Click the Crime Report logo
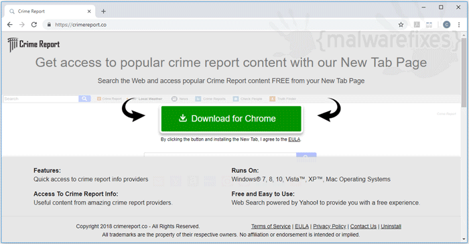The width and height of the screenshot is (469, 244). pos(33,45)
